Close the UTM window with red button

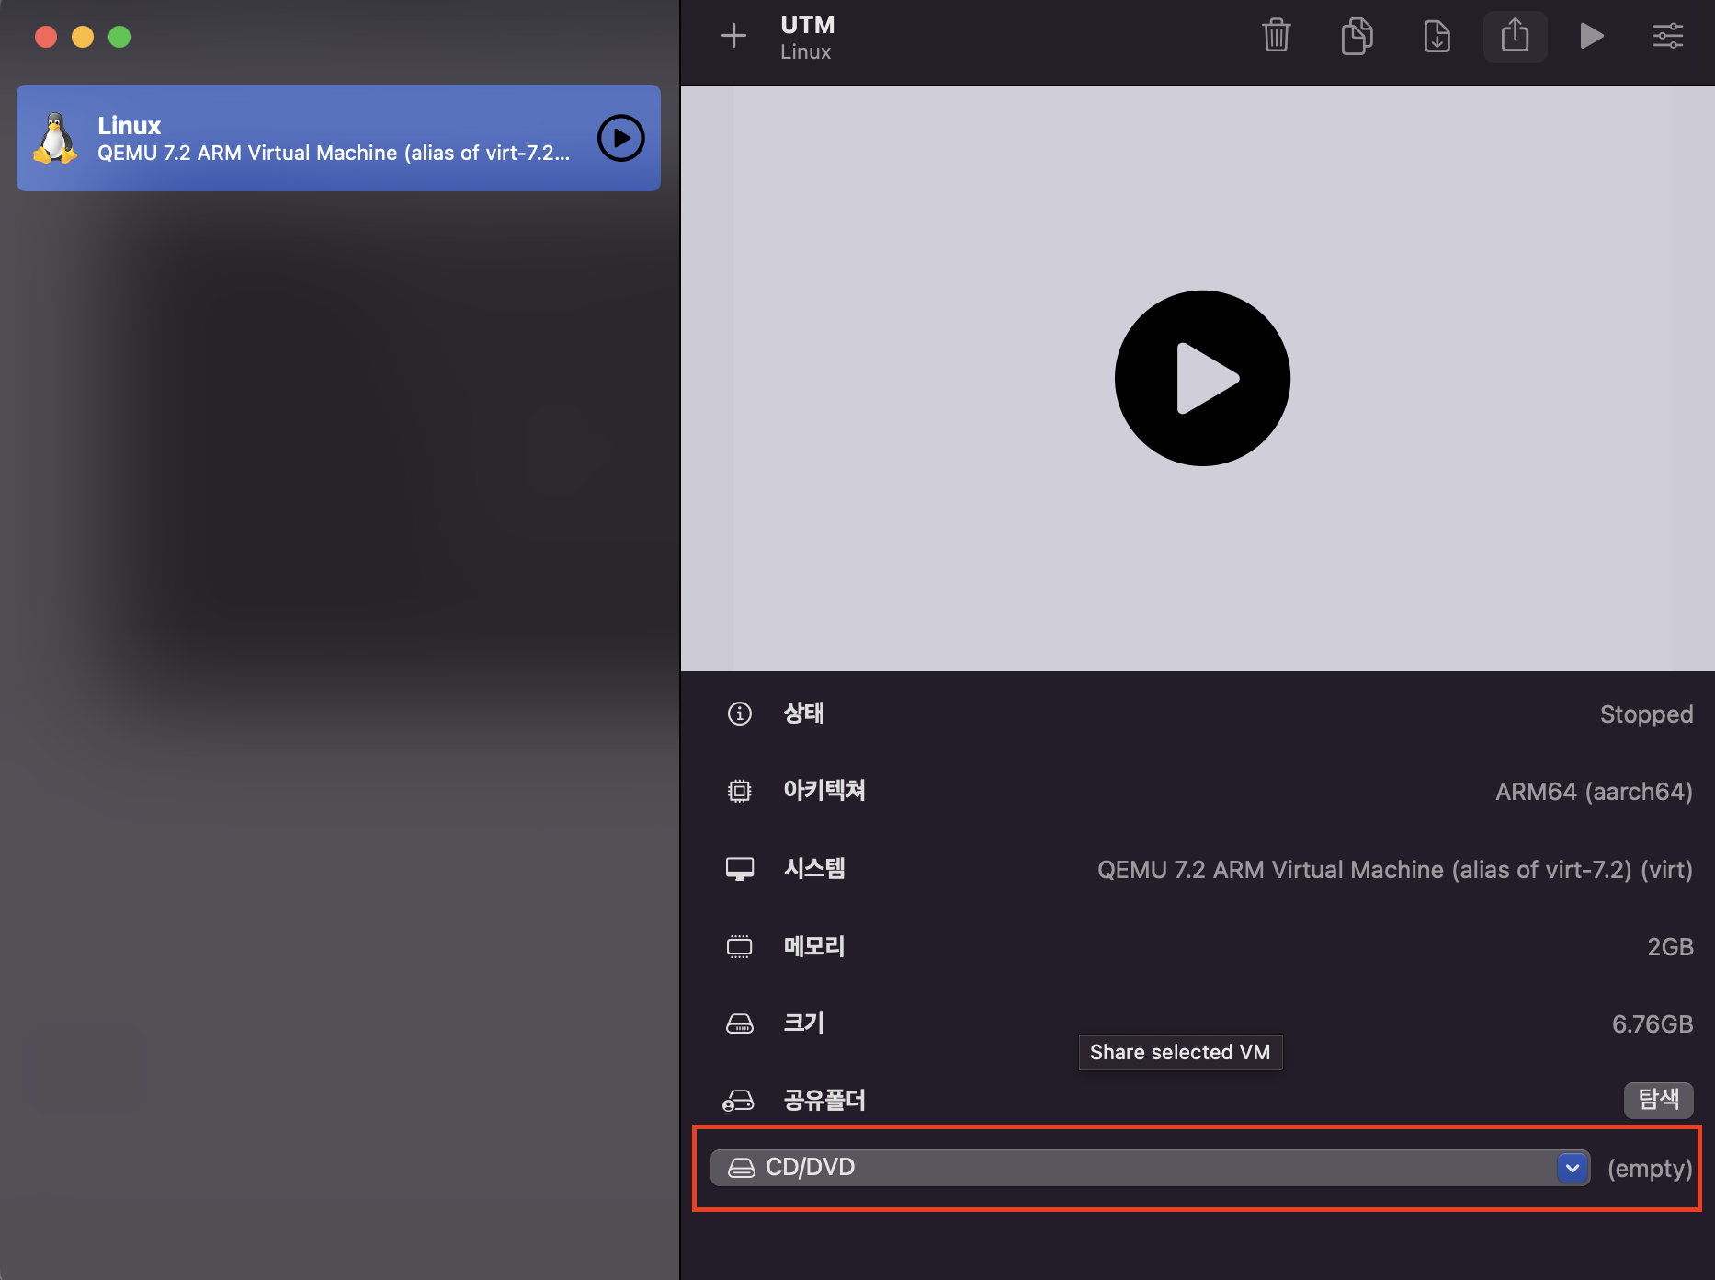[x=46, y=37]
